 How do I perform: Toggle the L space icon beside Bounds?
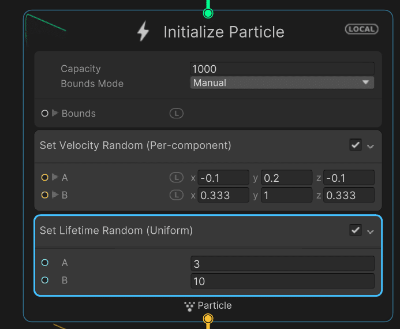pos(176,114)
